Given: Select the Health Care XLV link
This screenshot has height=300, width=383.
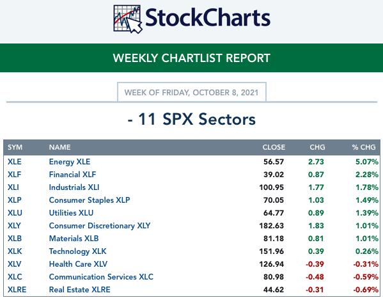Looking at the screenshot, I should click(78, 264).
